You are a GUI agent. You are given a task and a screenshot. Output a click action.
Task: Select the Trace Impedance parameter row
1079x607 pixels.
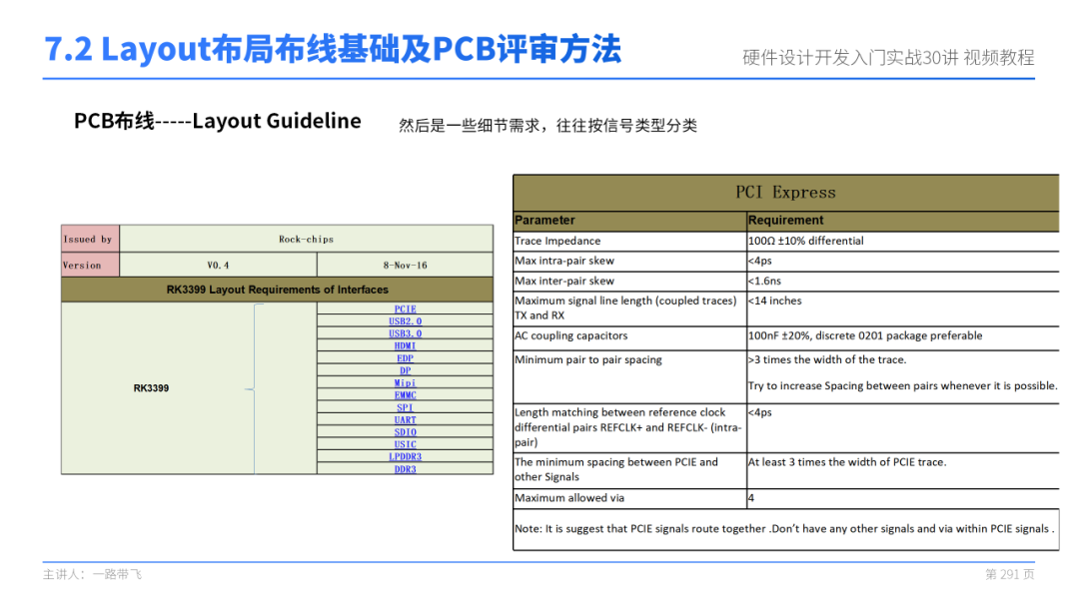tap(785, 241)
